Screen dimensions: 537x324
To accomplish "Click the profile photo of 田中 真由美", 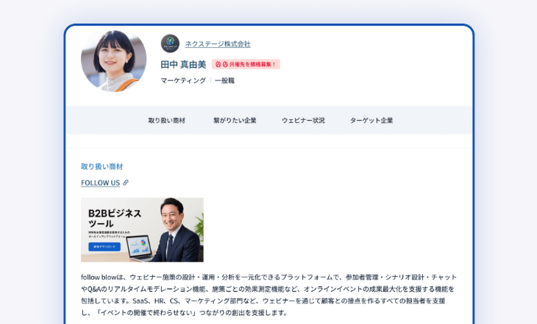I will tap(114, 60).
